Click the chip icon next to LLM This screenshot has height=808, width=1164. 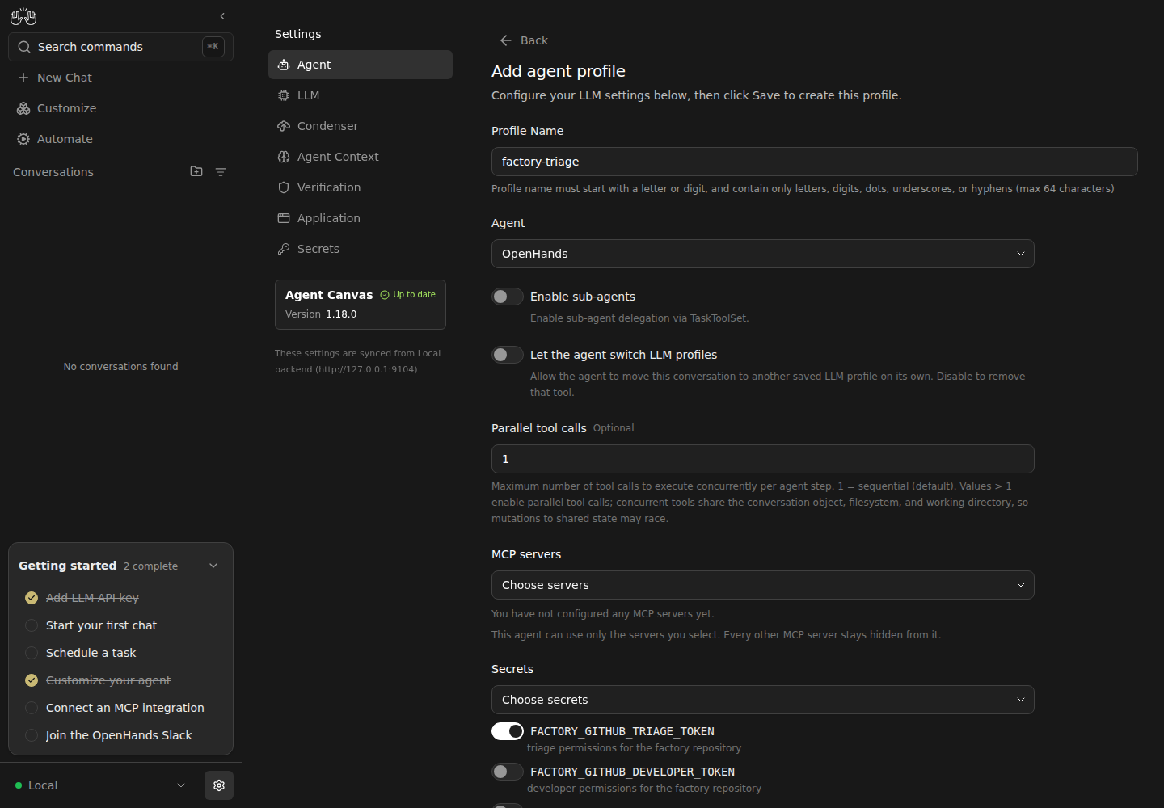pos(284,95)
